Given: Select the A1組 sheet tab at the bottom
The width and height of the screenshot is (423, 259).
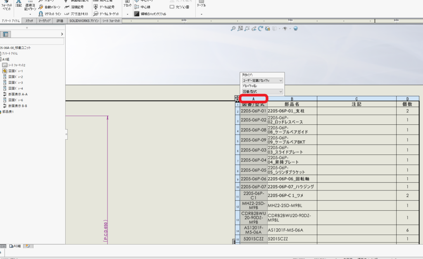Looking at the screenshot, I should point(15,246).
